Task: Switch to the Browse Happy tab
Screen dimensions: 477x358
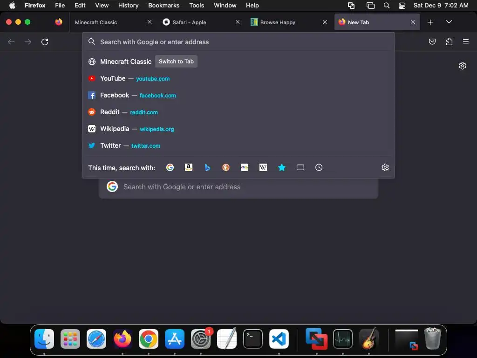Action: coord(288,22)
